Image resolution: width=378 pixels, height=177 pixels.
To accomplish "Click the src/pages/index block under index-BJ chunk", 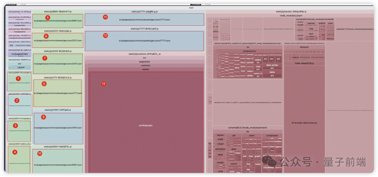I will (x=20, y=54).
